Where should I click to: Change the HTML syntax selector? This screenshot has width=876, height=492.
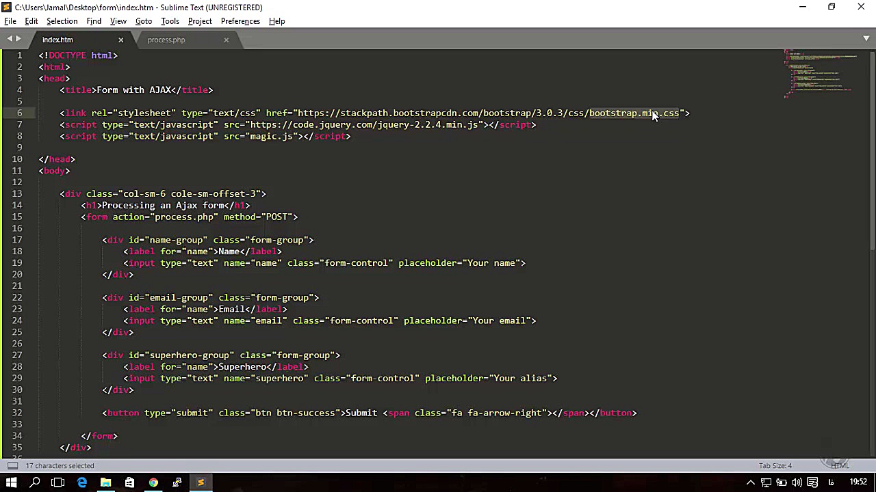point(840,465)
